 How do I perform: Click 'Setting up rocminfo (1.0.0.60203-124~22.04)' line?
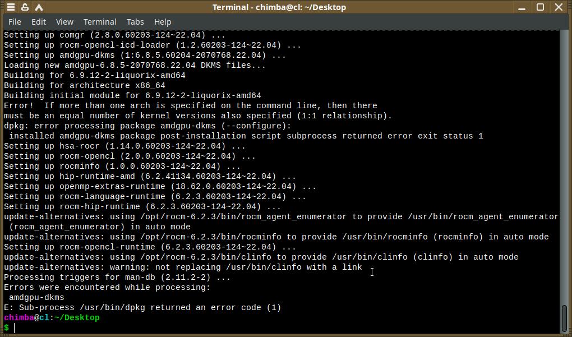tap(122, 167)
